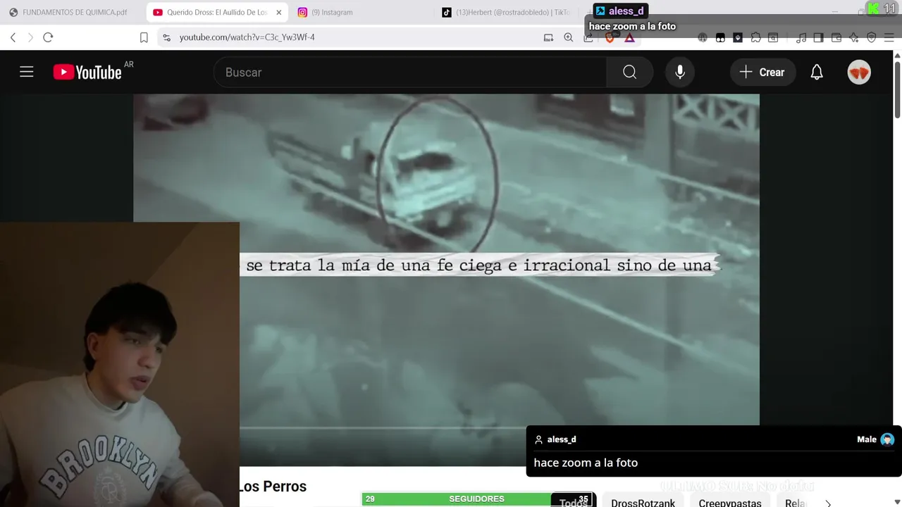Open the YouTube guide hamburger menu
Image resolution: width=902 pixels, height=507 pixels.
pos(27,72)
